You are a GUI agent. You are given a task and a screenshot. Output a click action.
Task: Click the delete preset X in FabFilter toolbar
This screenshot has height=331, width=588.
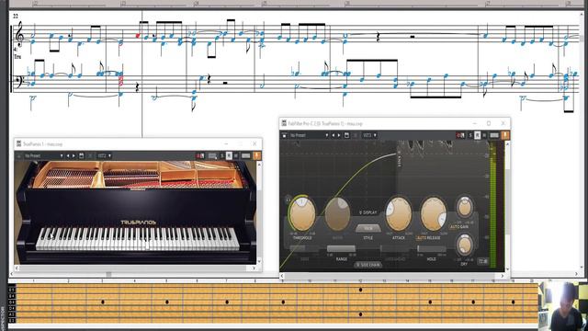[x=356, y=135]
